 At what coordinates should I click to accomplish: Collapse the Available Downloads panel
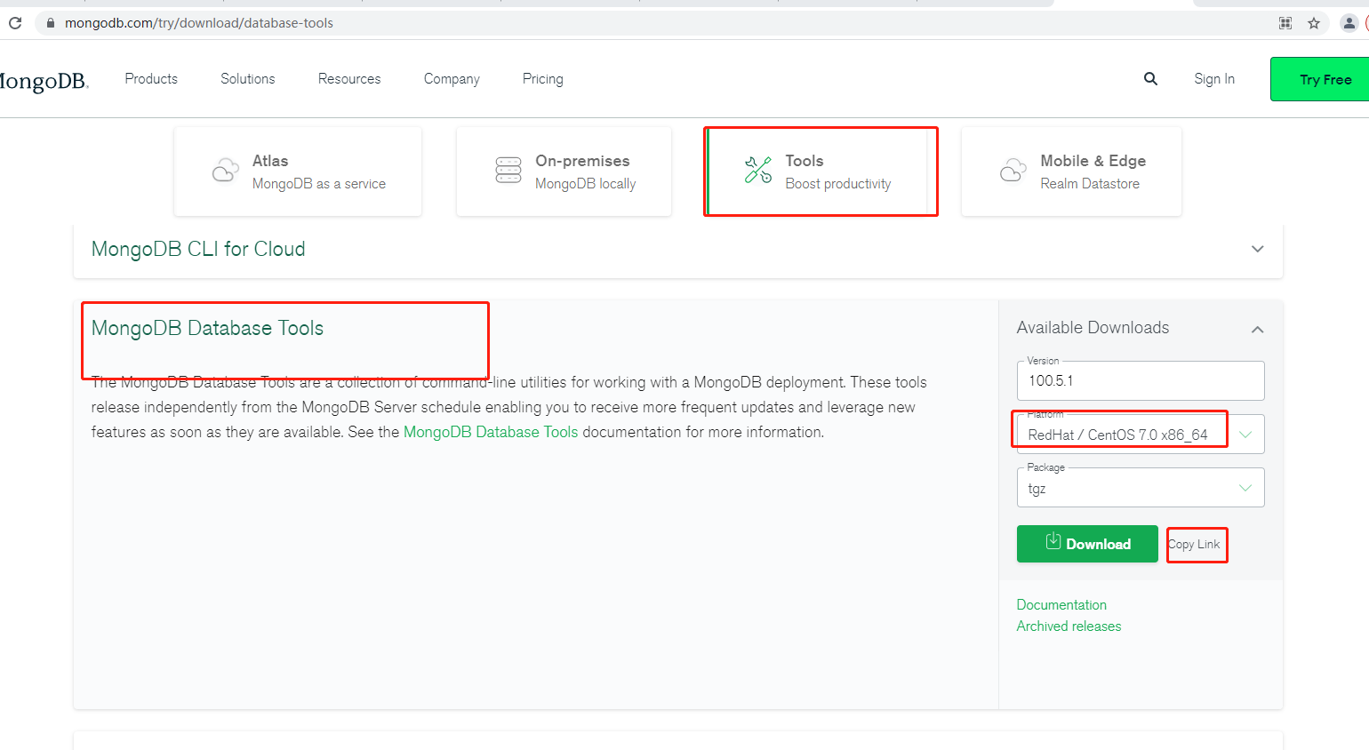(1257, 330)
